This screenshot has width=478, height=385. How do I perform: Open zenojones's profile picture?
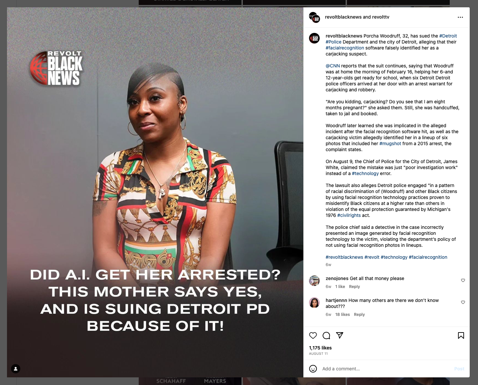(x=314, y=281)
